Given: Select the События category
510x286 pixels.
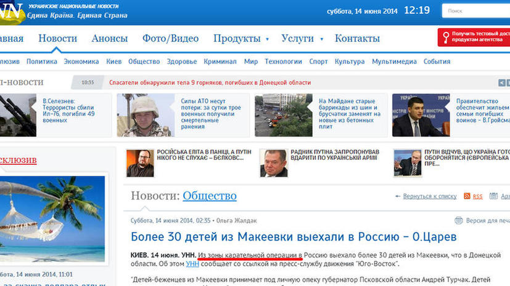Looking at the screenshot, I should (437, 62).
